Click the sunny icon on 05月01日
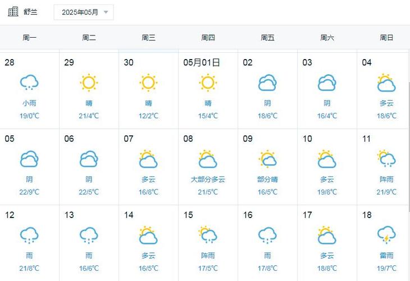 [208, 83]
